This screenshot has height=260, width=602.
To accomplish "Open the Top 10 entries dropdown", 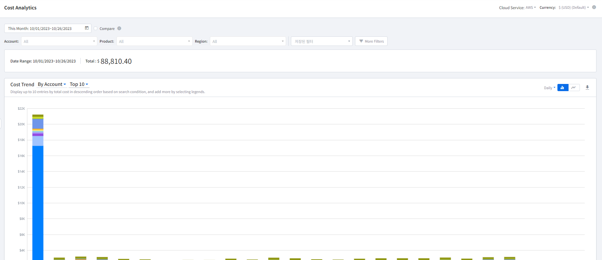I will 79,84.
